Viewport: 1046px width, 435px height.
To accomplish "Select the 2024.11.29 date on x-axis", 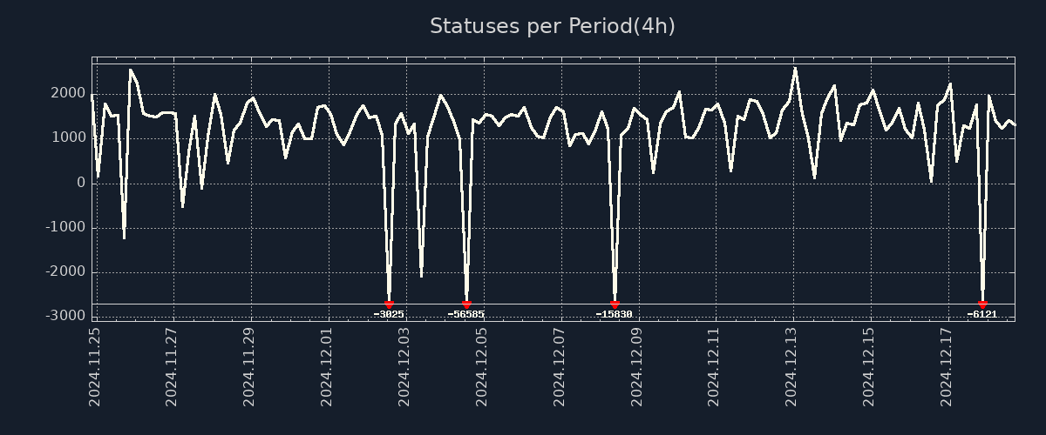I will tap(249, 366).
